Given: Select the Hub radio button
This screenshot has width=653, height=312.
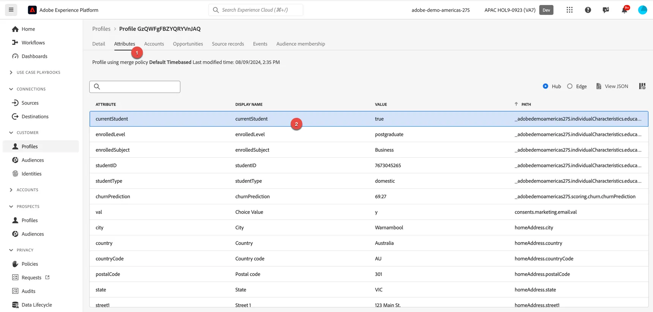Looking at the screenshot, I should click(546, 86).
